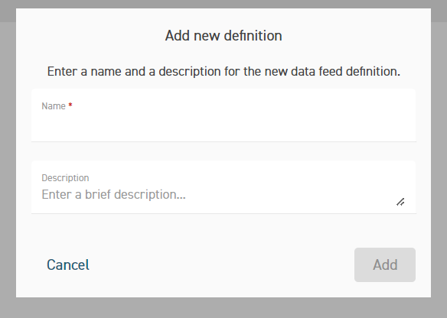This screenshot has width=447, height=318.
Task: Click the underline beneath the Description field
Action: coord(223,213)
